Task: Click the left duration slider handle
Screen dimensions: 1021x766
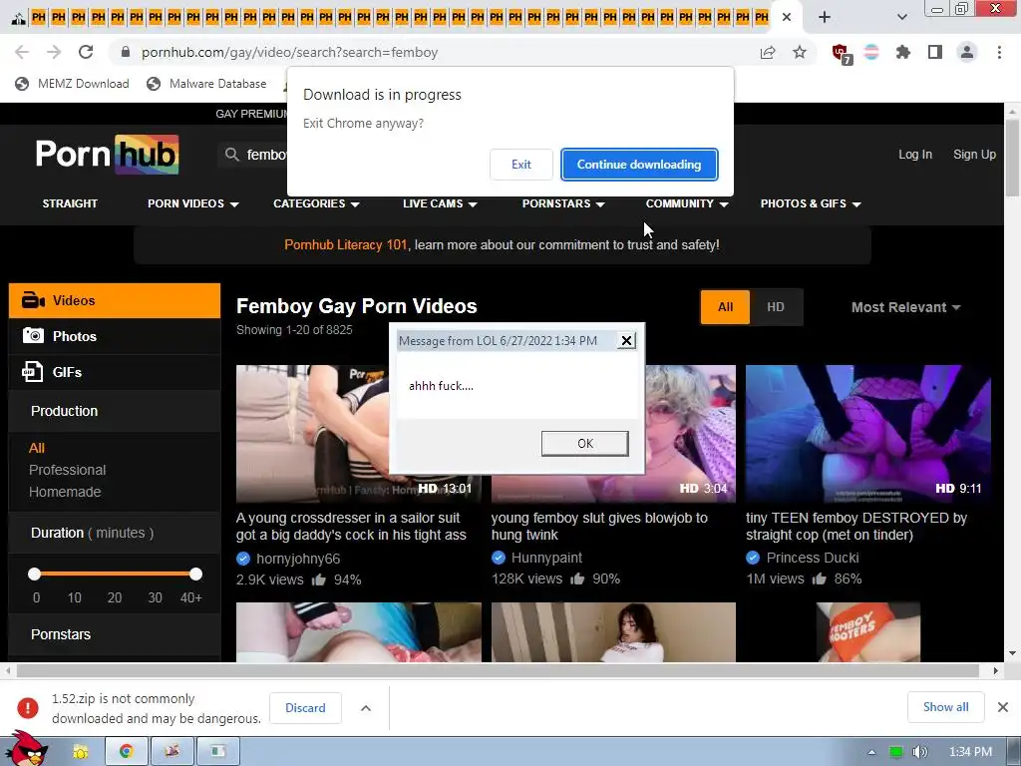Action: tap(35, 574)
